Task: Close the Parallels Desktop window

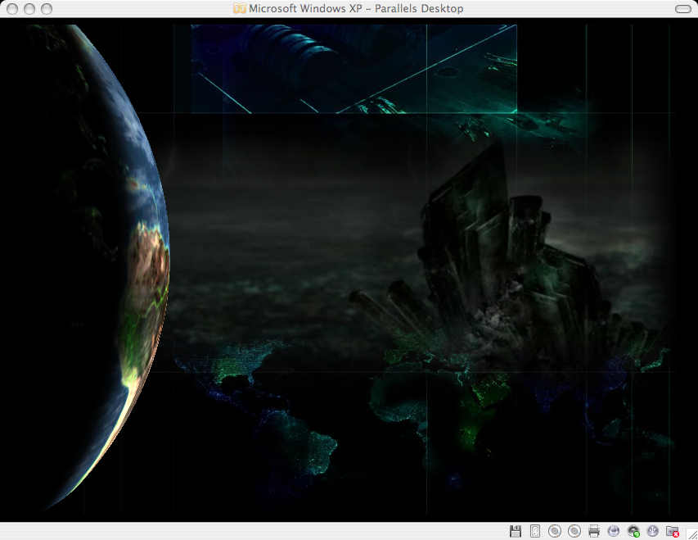Action: pos(12,9)
